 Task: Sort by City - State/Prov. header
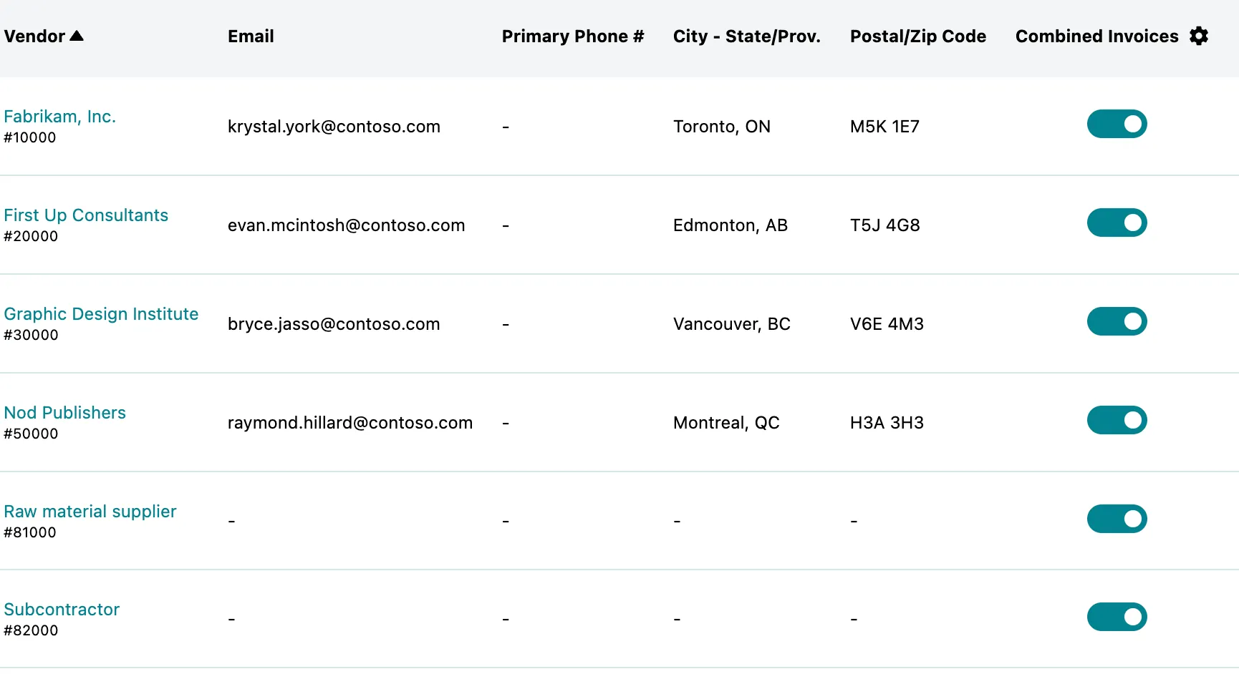pos(746,36)
